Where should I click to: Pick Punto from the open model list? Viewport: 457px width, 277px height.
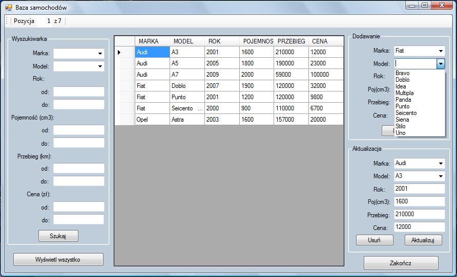click(x=420, y=106)
